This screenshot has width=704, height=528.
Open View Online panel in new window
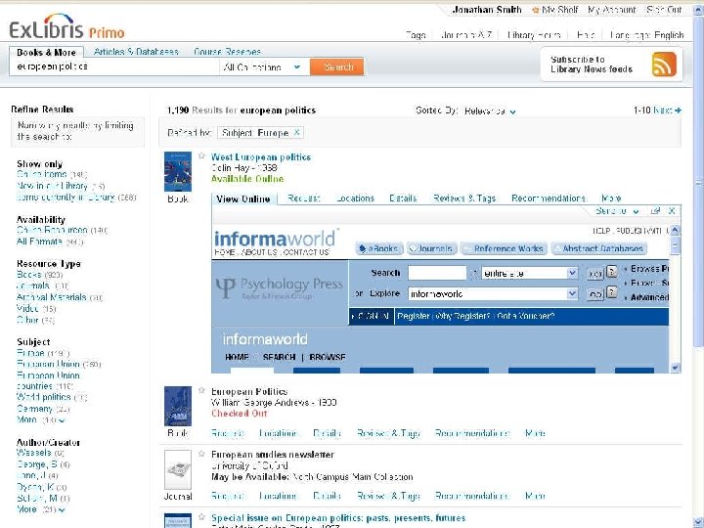click(x=655, y=210)
